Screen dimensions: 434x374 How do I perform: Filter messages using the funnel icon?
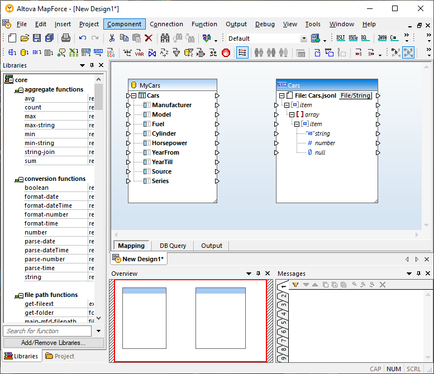click(295, 285)
